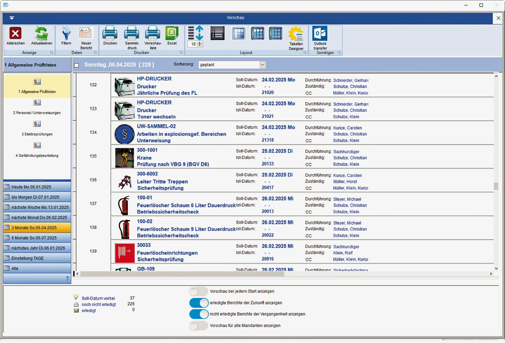Select the bis Morgen Di.07.01.2025 filter
Screen dimensions: 505x343
[37, 197]
